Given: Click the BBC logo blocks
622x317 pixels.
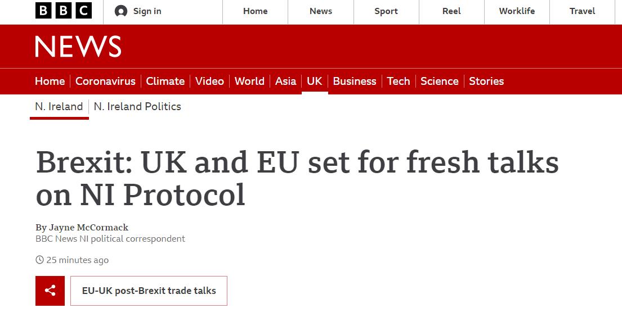Looking at the screenshot, I should coord(63,11).
